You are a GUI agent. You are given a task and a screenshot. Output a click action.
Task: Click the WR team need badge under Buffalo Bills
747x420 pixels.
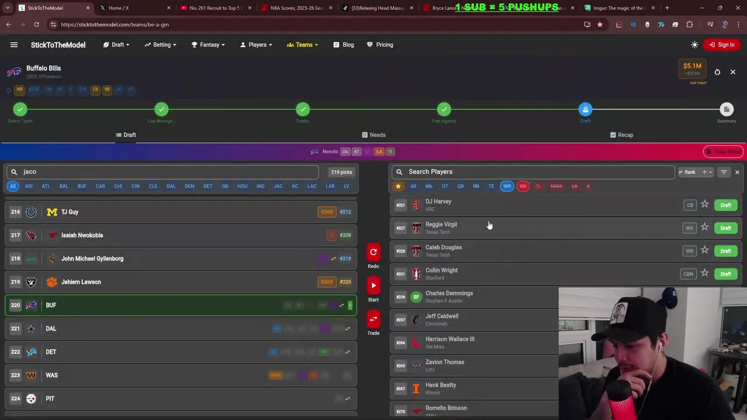(x=20, y=90)
